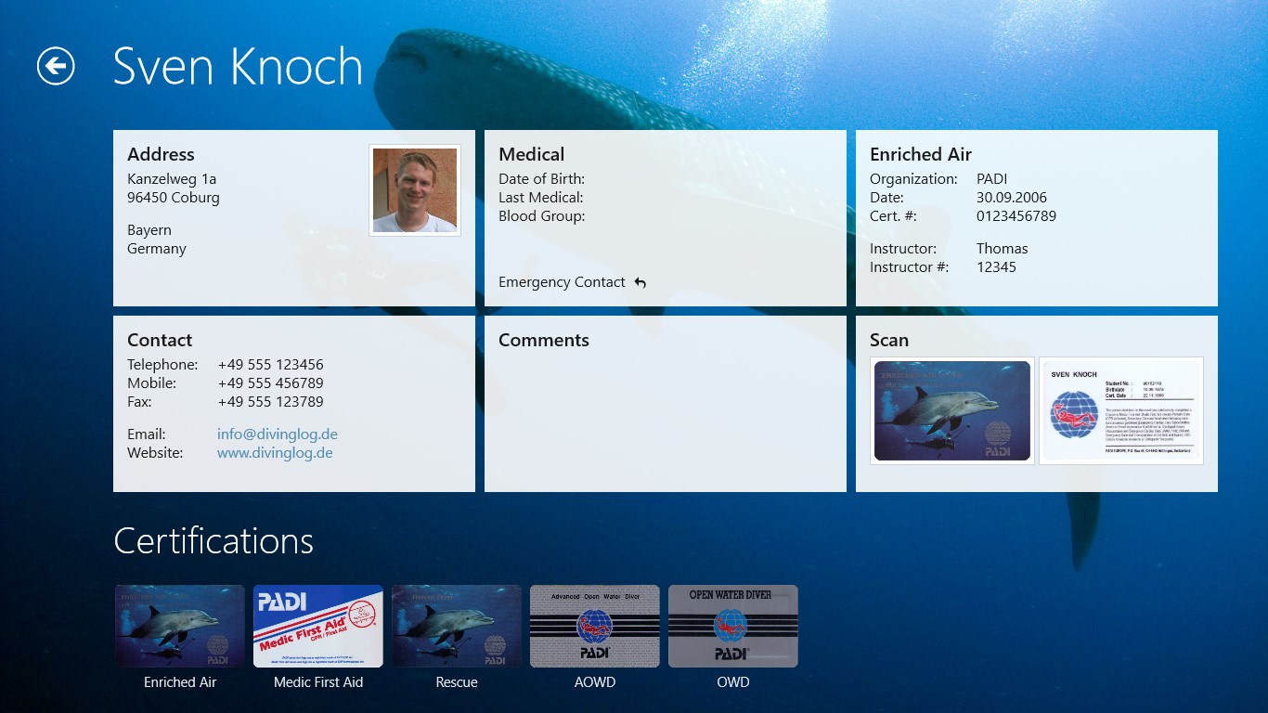
Task: Open the www.divinglog.de website link
Action: (275, 452)
